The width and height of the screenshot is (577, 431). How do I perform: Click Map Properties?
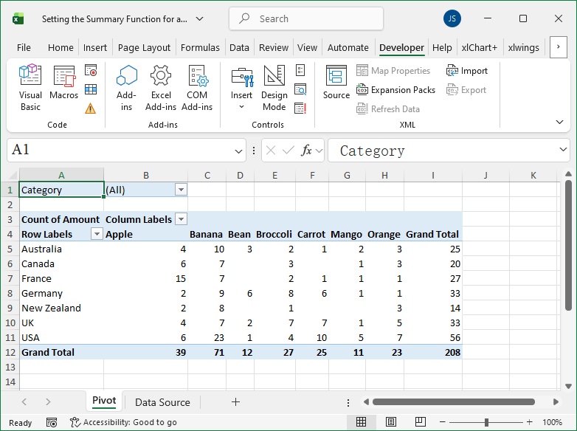[x=393, y=70]
